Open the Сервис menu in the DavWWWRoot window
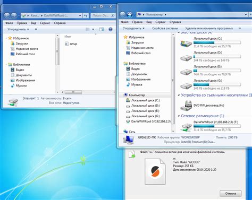This screenshot has width=252, height=200. (x=45, y=23)
